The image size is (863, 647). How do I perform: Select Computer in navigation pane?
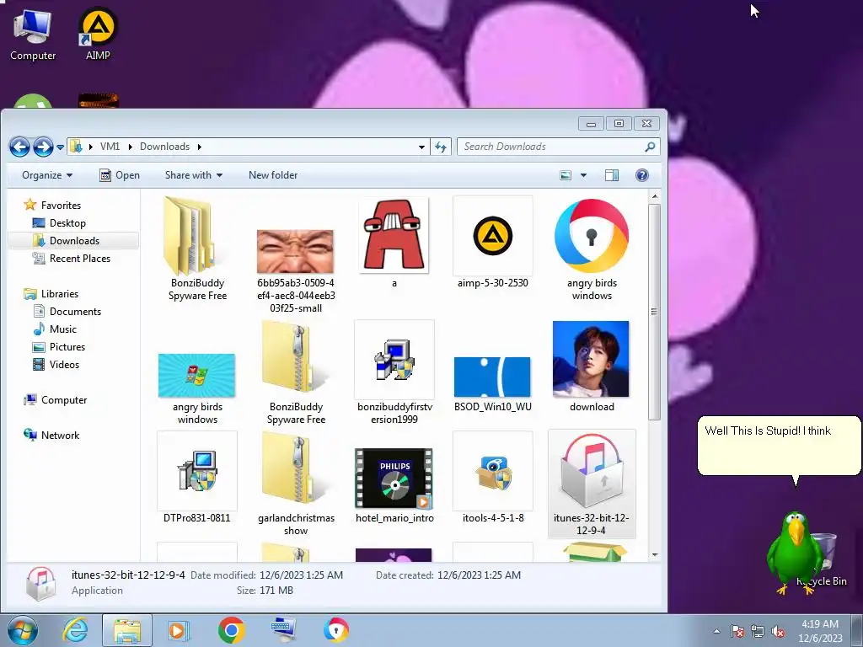tap(55, 400)
